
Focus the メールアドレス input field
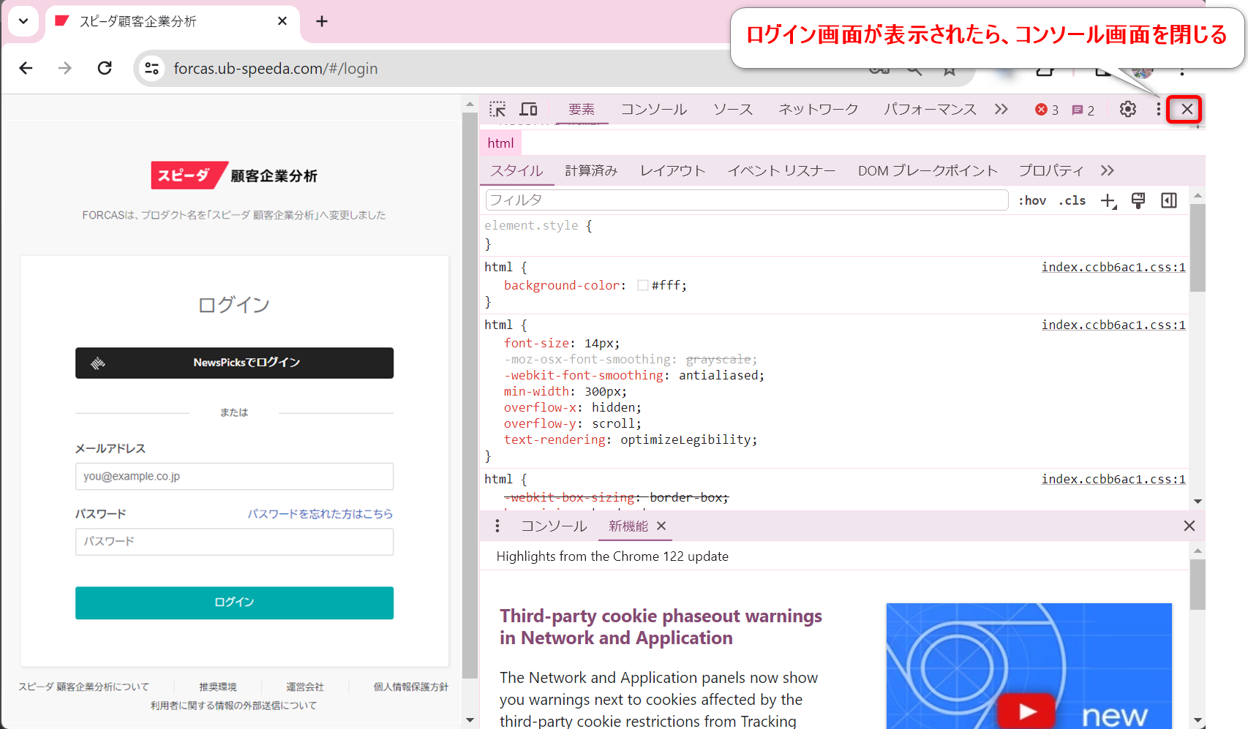point(234,477)
